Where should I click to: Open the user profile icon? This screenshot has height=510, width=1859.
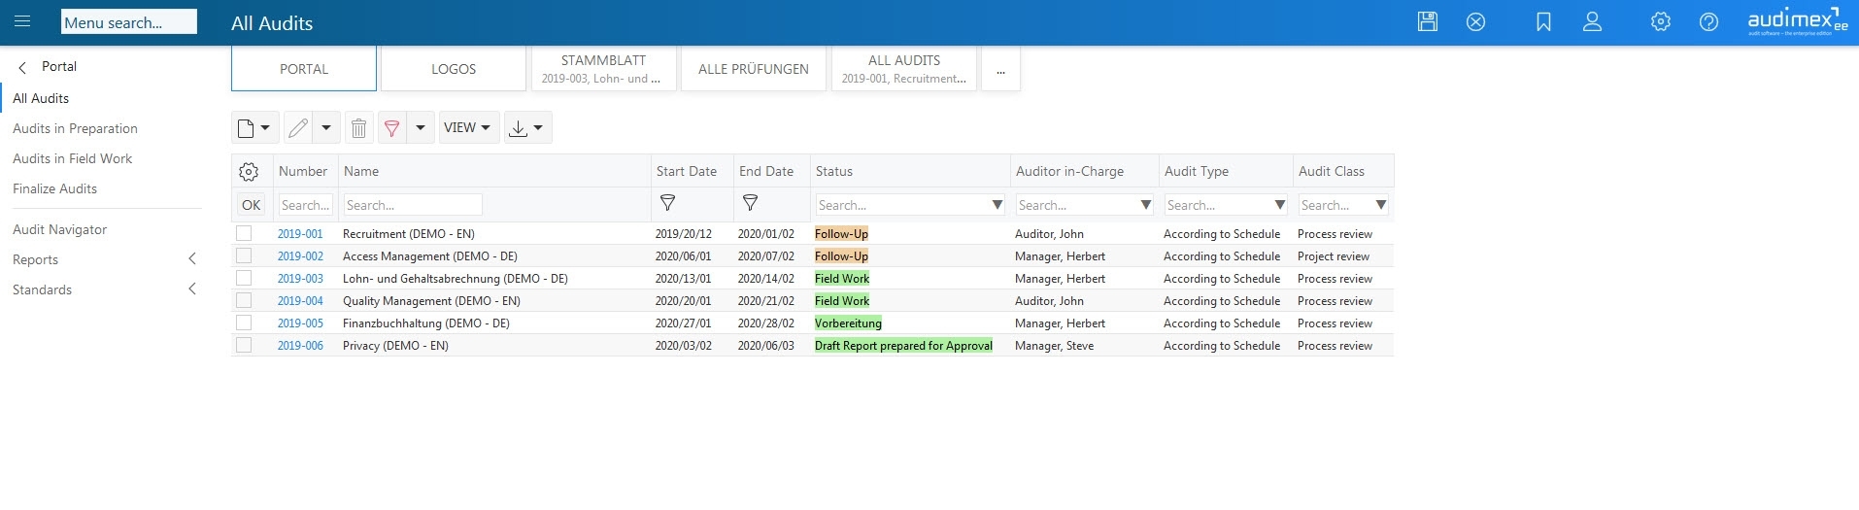pos(1592,21)
